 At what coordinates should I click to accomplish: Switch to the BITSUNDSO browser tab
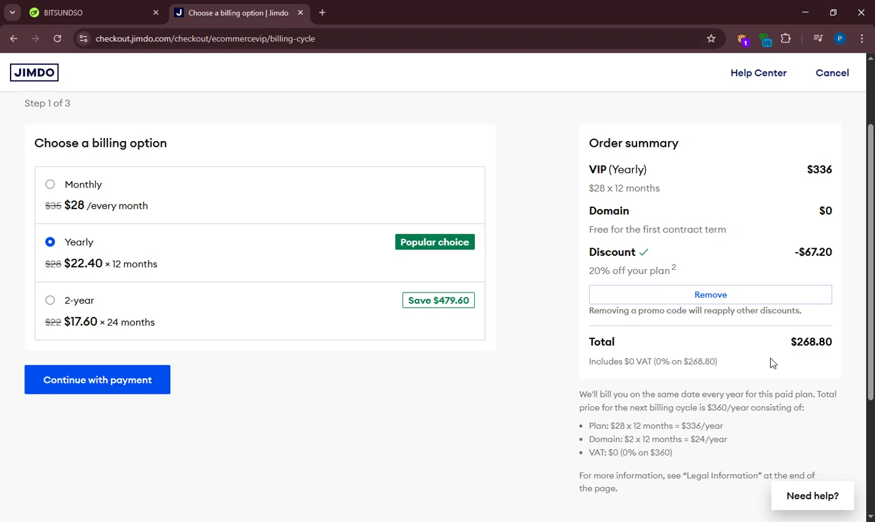[x=93, y=13]
